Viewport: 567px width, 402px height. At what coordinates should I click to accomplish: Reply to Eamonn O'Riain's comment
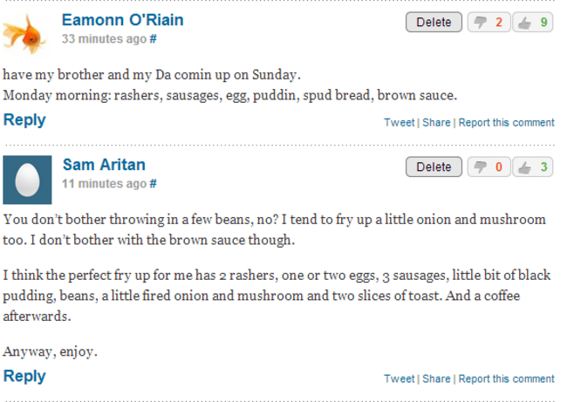[x=24, y=120]
